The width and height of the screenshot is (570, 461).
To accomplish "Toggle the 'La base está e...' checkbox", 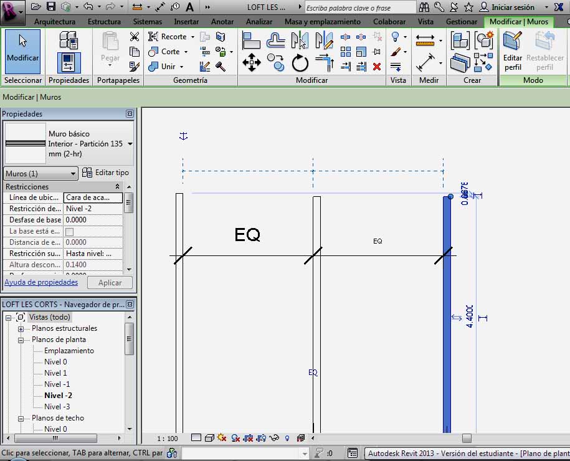I will 69,232.
